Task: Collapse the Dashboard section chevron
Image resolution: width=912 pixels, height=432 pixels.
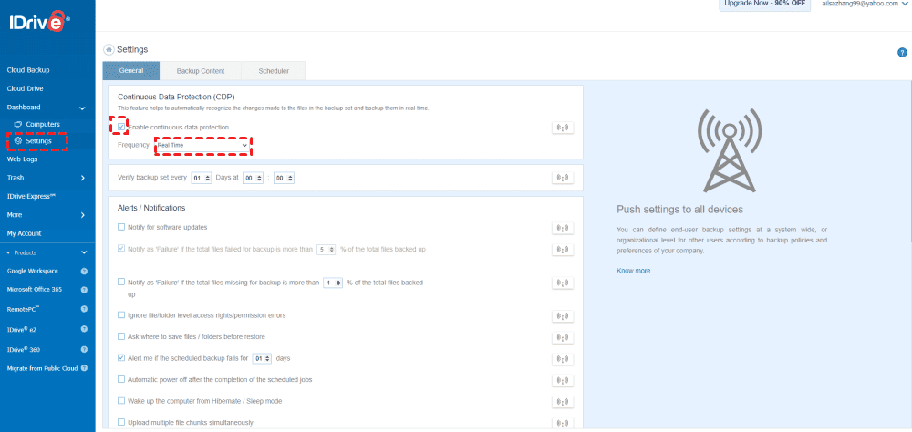Action: pos(82,108)
